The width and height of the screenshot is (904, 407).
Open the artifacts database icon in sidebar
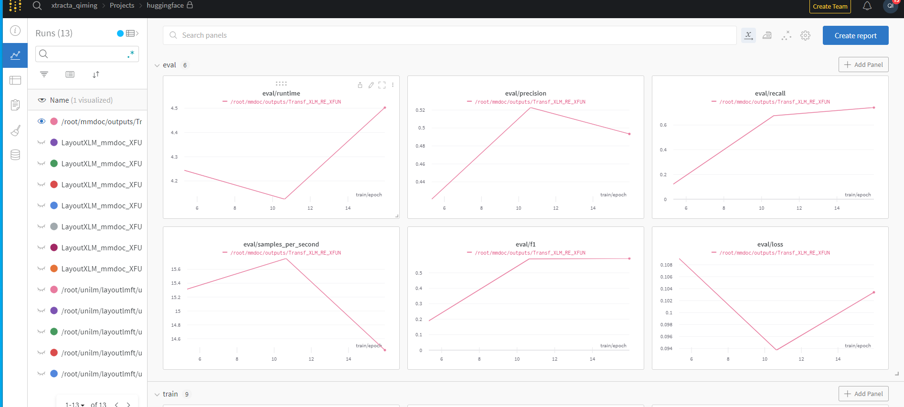pyautogui.click(x=15, y=155)
